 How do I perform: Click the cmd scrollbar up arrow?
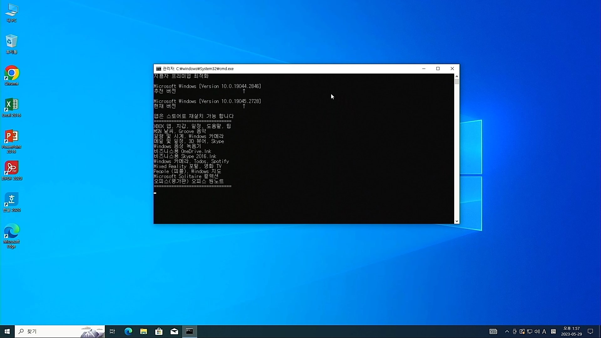click(x=457, y=76)
